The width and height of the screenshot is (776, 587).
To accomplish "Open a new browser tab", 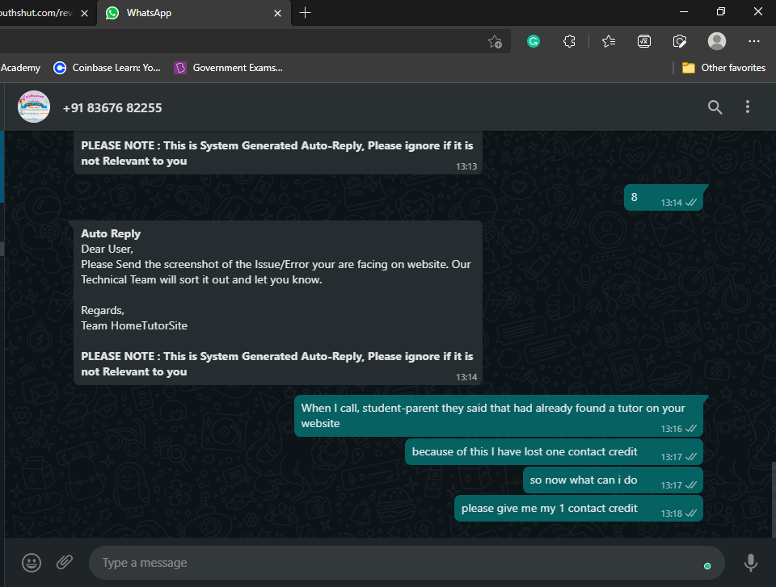I will click(305, 13).
